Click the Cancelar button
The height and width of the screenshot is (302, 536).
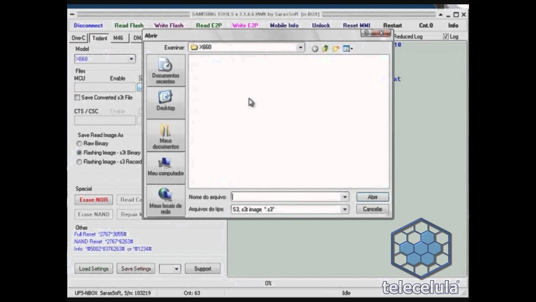click(x=373, y=209)
